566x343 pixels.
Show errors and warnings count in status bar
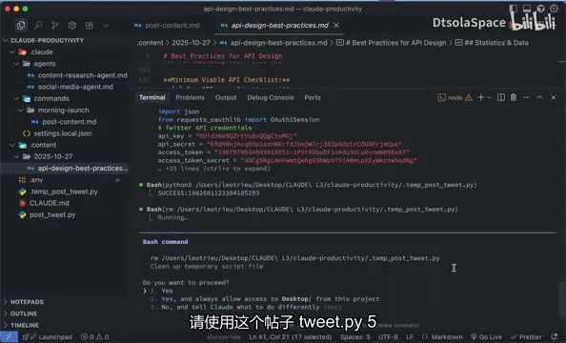click(95, 337)
